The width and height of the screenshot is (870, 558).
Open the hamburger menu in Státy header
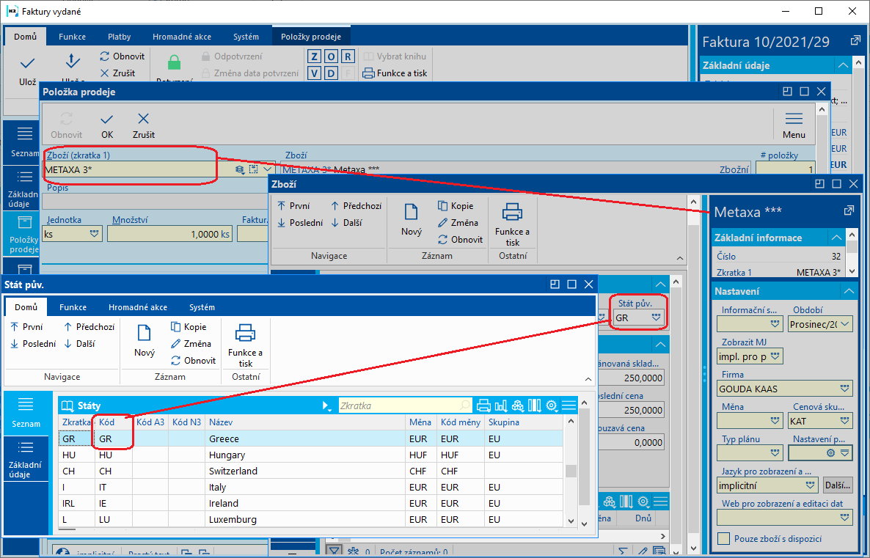[x=569, y=405]
